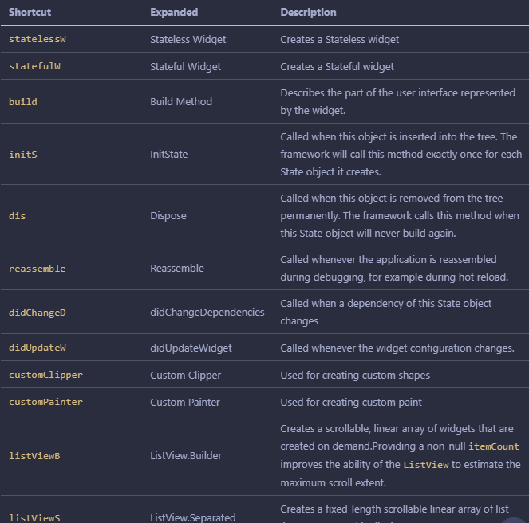The image size is (529, 523).
Task: Click the customClipper shortcut code
Action: 46,375
